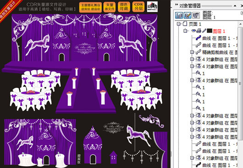Click the black layer color swatch
This screenshot has width=243, height=168.
tap(210, 31)
